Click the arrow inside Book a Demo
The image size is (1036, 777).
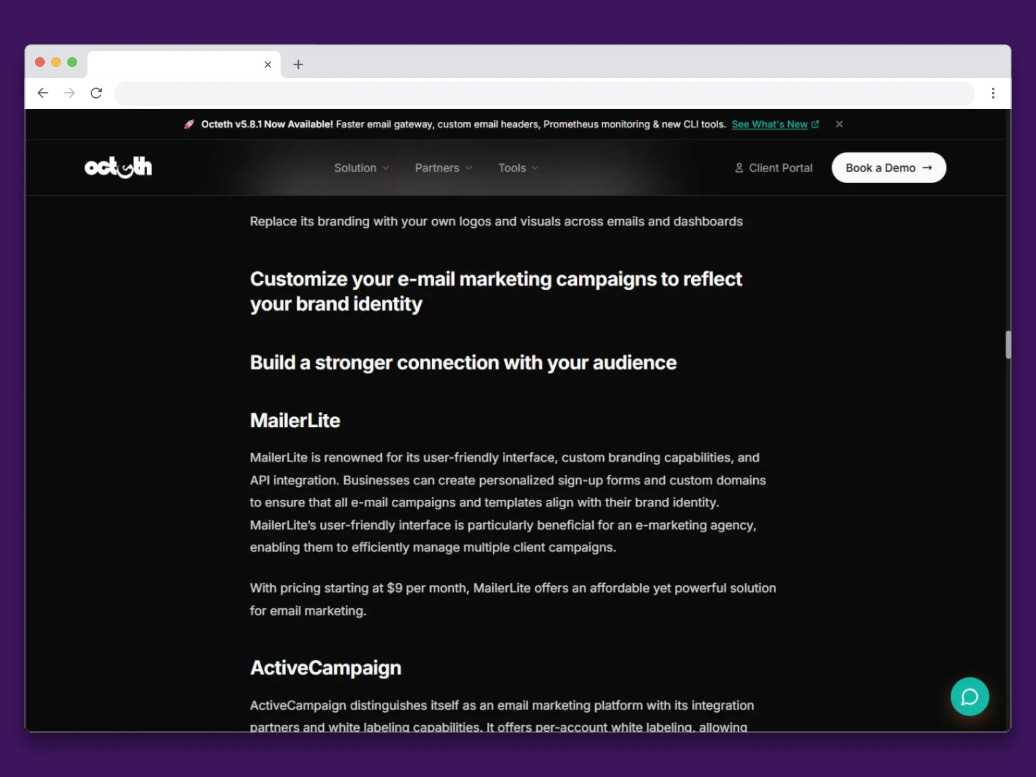[927, 168]
